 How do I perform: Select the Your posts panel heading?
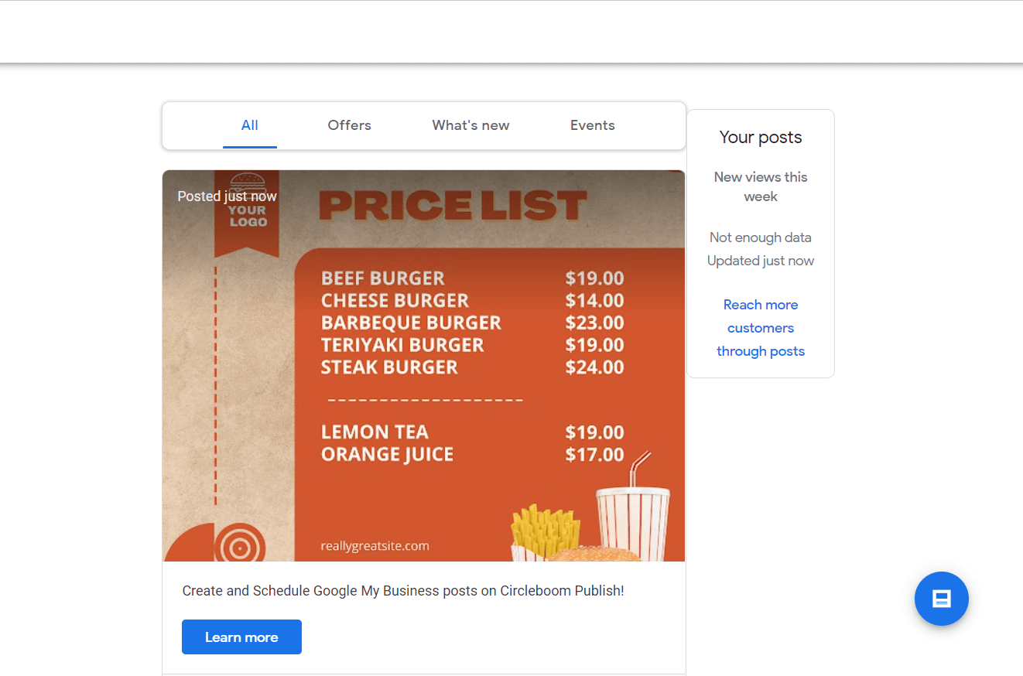pos(760,137)
